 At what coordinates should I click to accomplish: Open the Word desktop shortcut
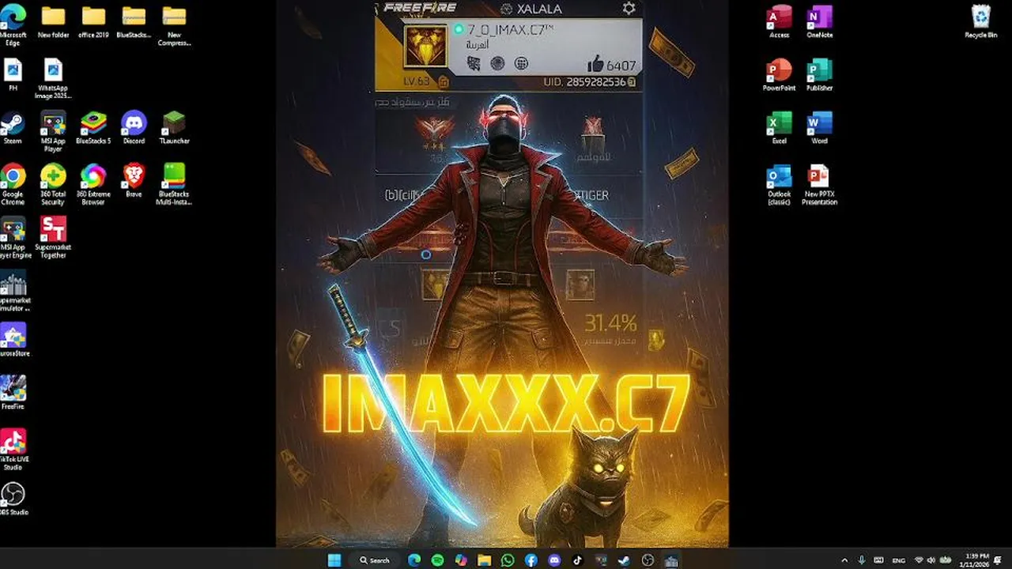tap(819, 128)
